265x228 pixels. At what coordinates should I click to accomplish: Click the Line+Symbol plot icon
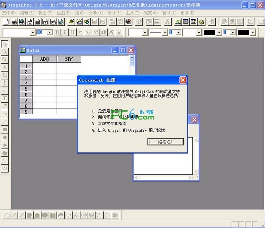(22, 215)
